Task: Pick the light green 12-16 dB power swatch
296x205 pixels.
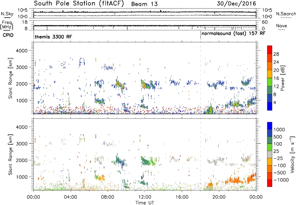Action: click(x=270, y=82)
